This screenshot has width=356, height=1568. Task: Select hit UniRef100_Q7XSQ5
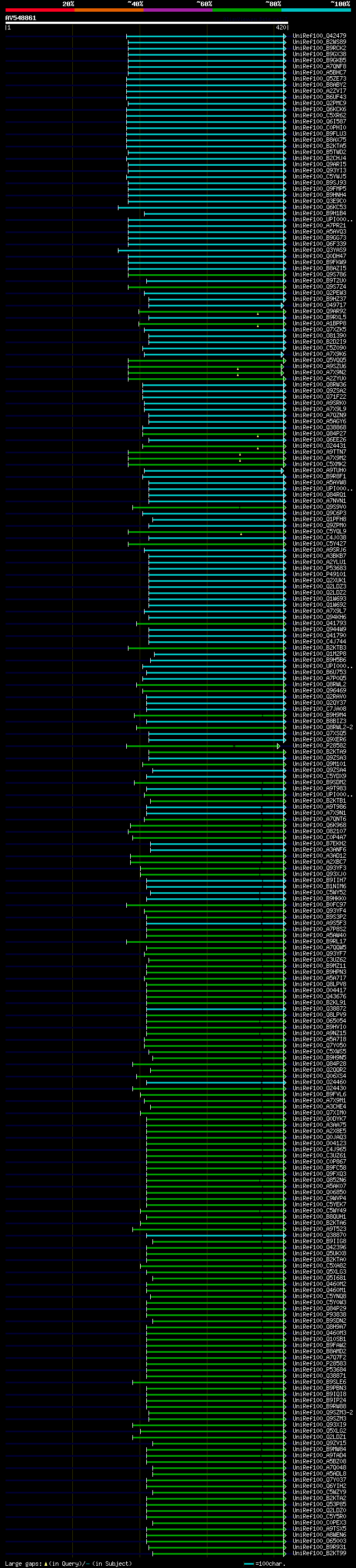[319, 734]
